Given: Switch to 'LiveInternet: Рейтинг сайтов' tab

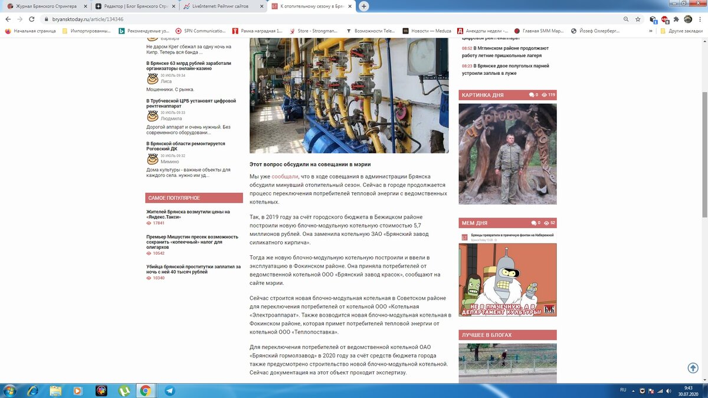Looking at the screenshot, I should pos(223,6).
